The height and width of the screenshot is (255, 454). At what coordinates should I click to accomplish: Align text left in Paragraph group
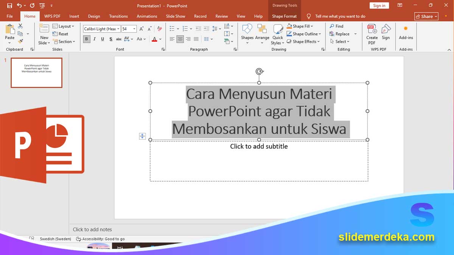point(172,39)
